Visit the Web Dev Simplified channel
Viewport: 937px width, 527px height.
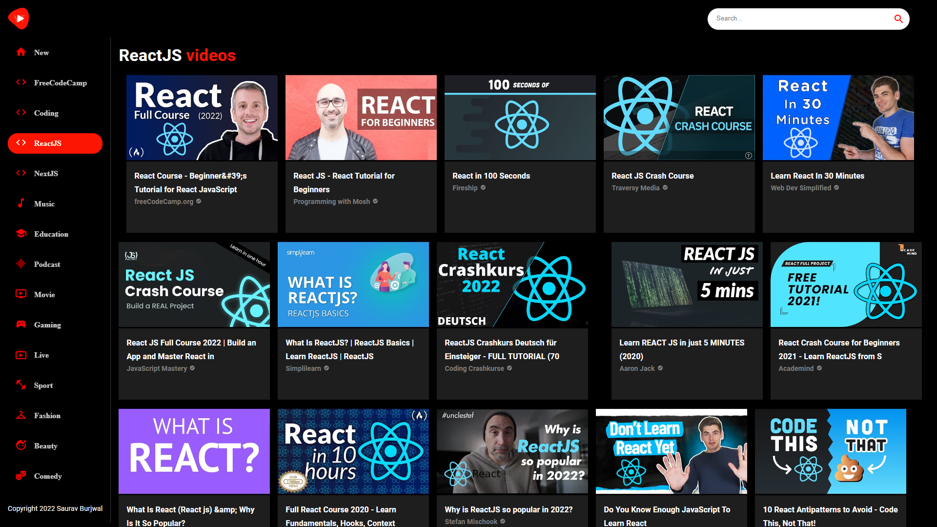click(801, 188)
